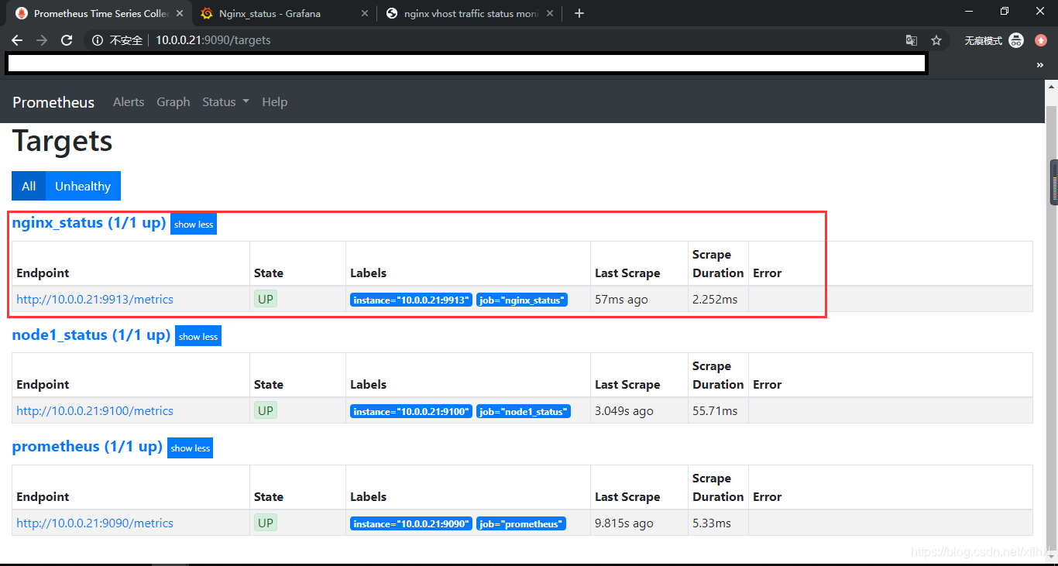Image resolution: width=1058 pixels, height=566 pixels.
Task: Click instance="10.0.0.21:9913" label badge
Action: tap(411, 300)
